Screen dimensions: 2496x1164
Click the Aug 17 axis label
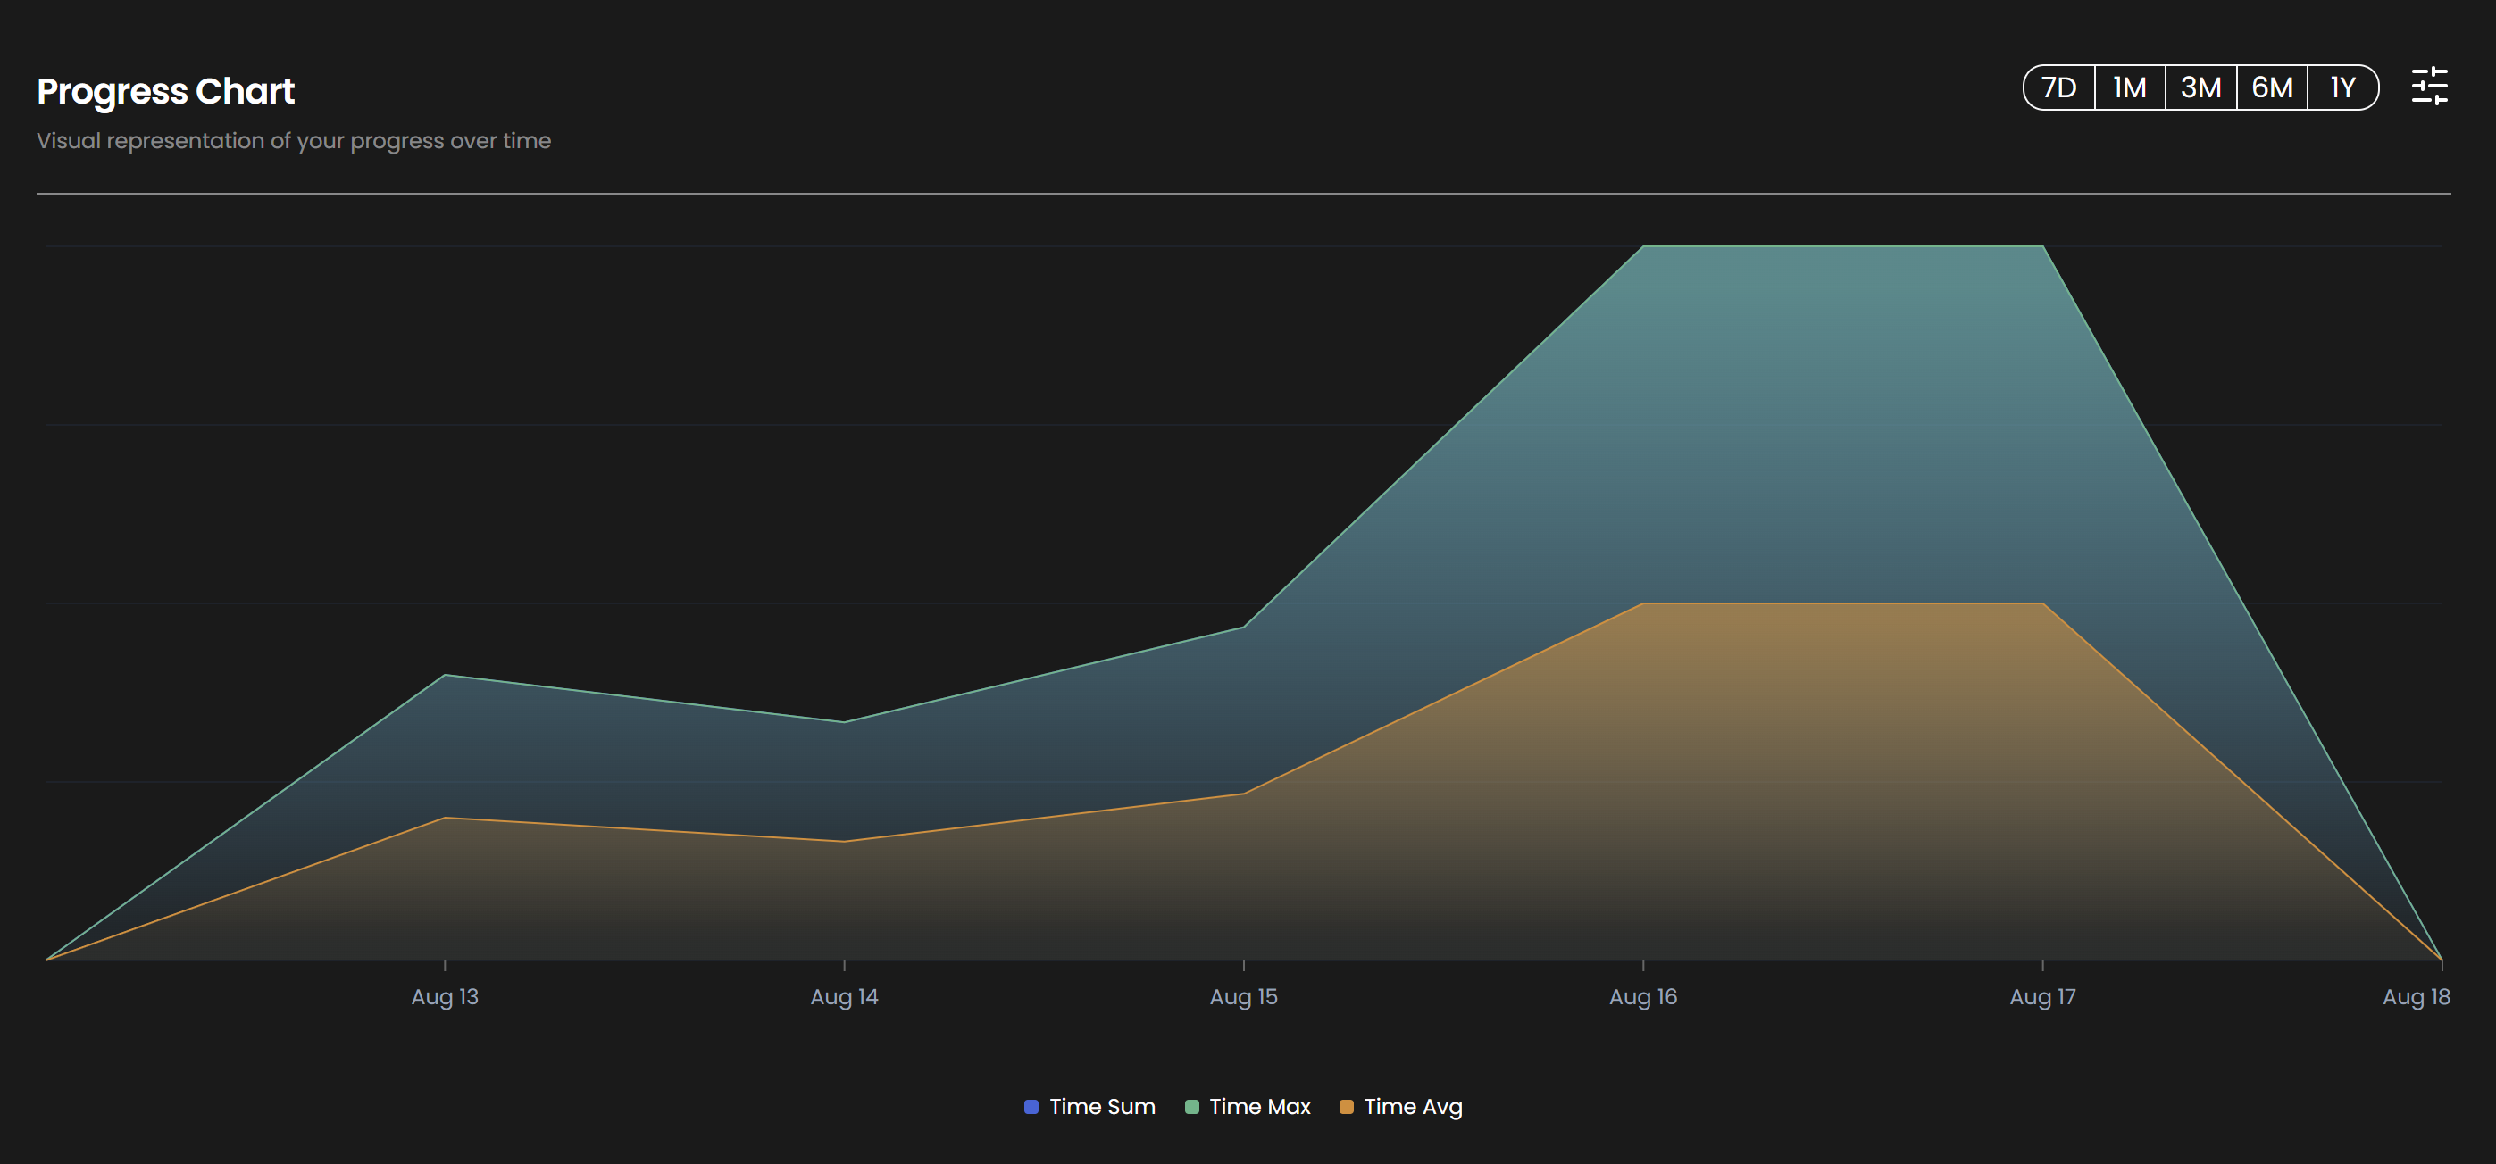point(2041,996)
